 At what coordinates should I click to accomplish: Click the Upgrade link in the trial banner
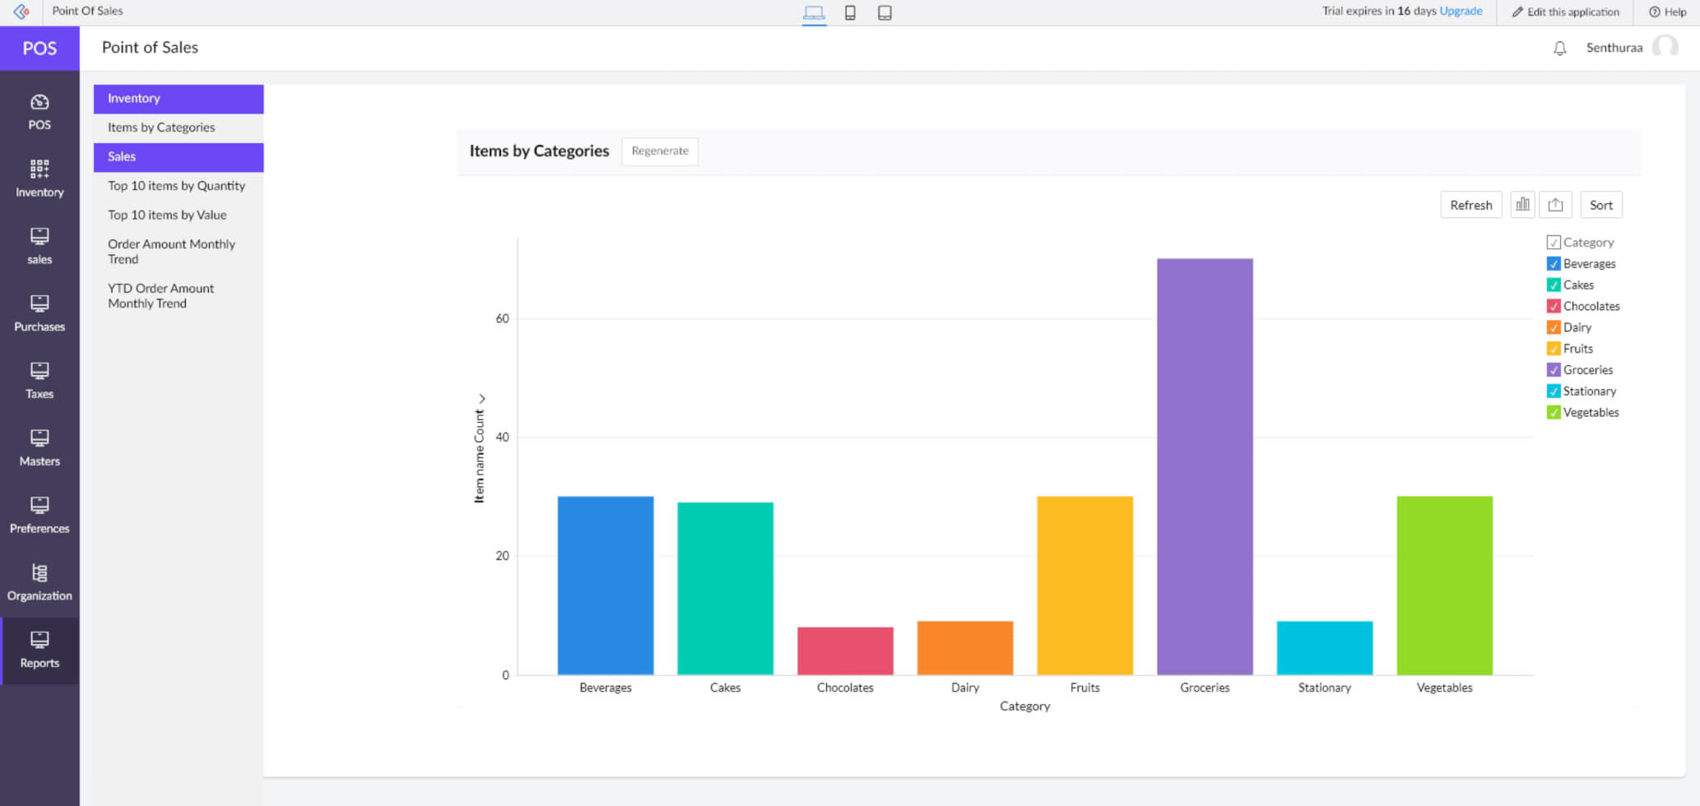coord(1461,11)
